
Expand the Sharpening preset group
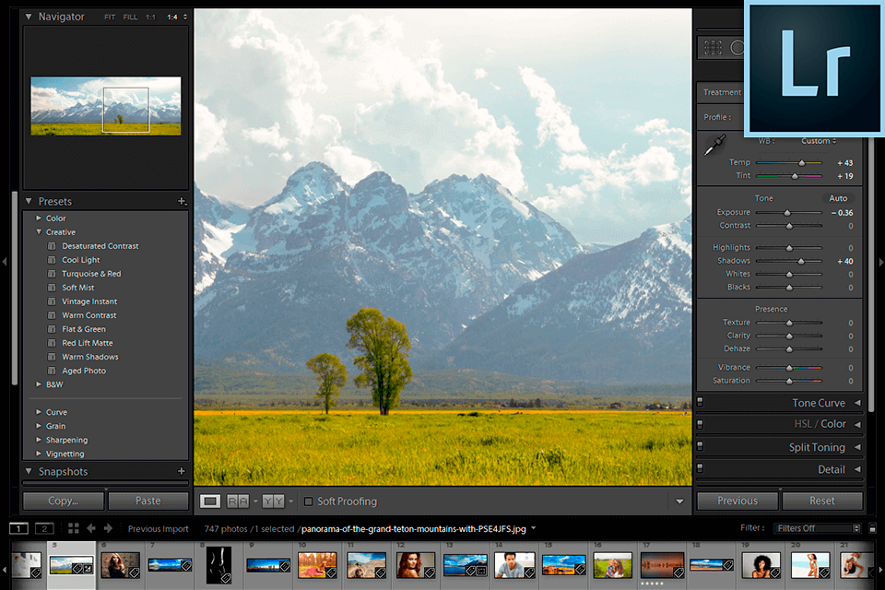click(39, 440)
